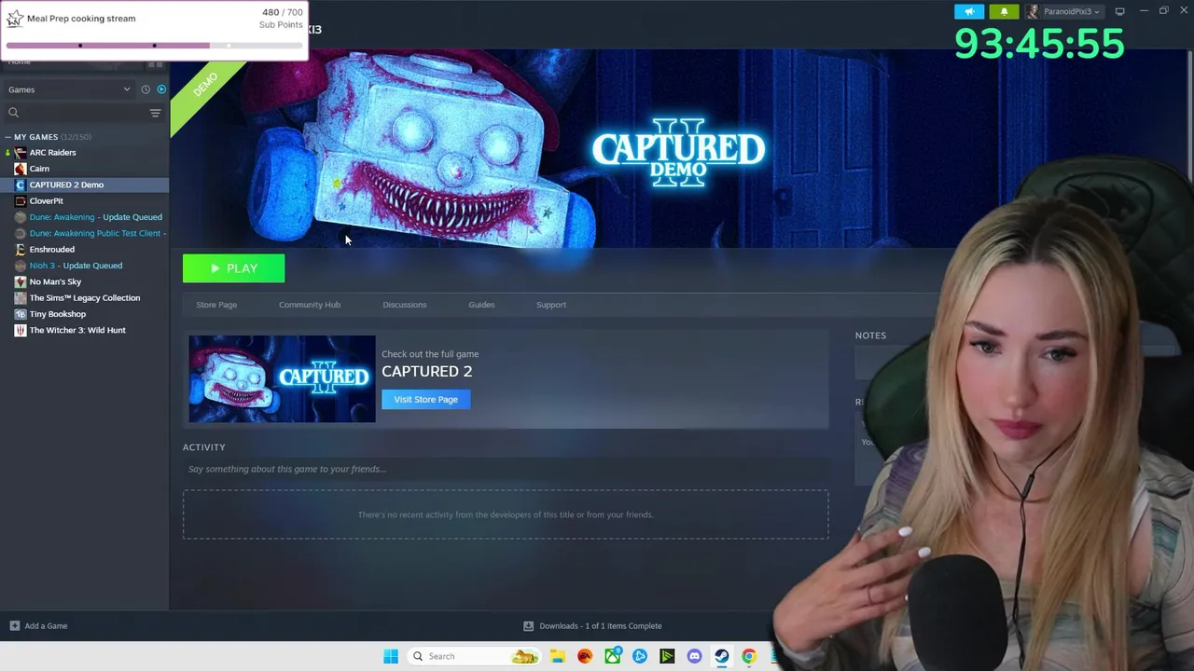Select CloverPit in the library
The width and height of the screenshot is (1194, 671).
(x=47, y=200)
